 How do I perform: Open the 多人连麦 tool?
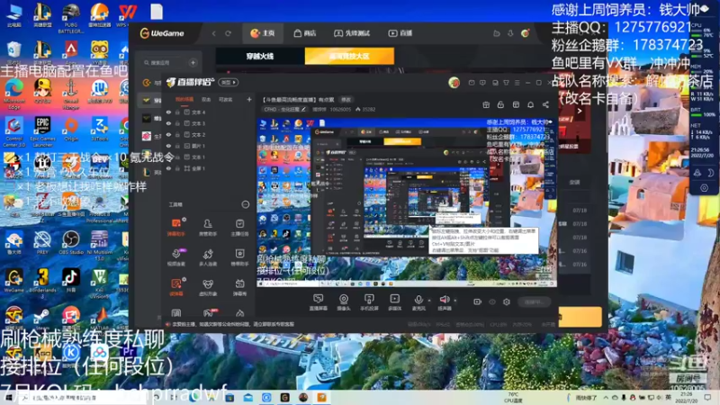point(208,257)
